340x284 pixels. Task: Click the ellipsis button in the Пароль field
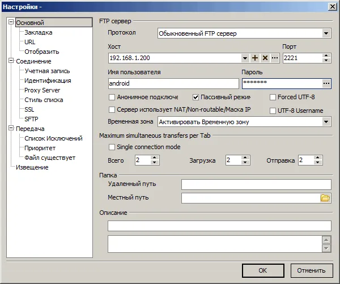click(326, 83)
